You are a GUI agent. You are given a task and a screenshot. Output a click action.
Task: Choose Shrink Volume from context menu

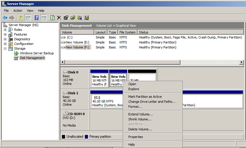click(140, 119)
